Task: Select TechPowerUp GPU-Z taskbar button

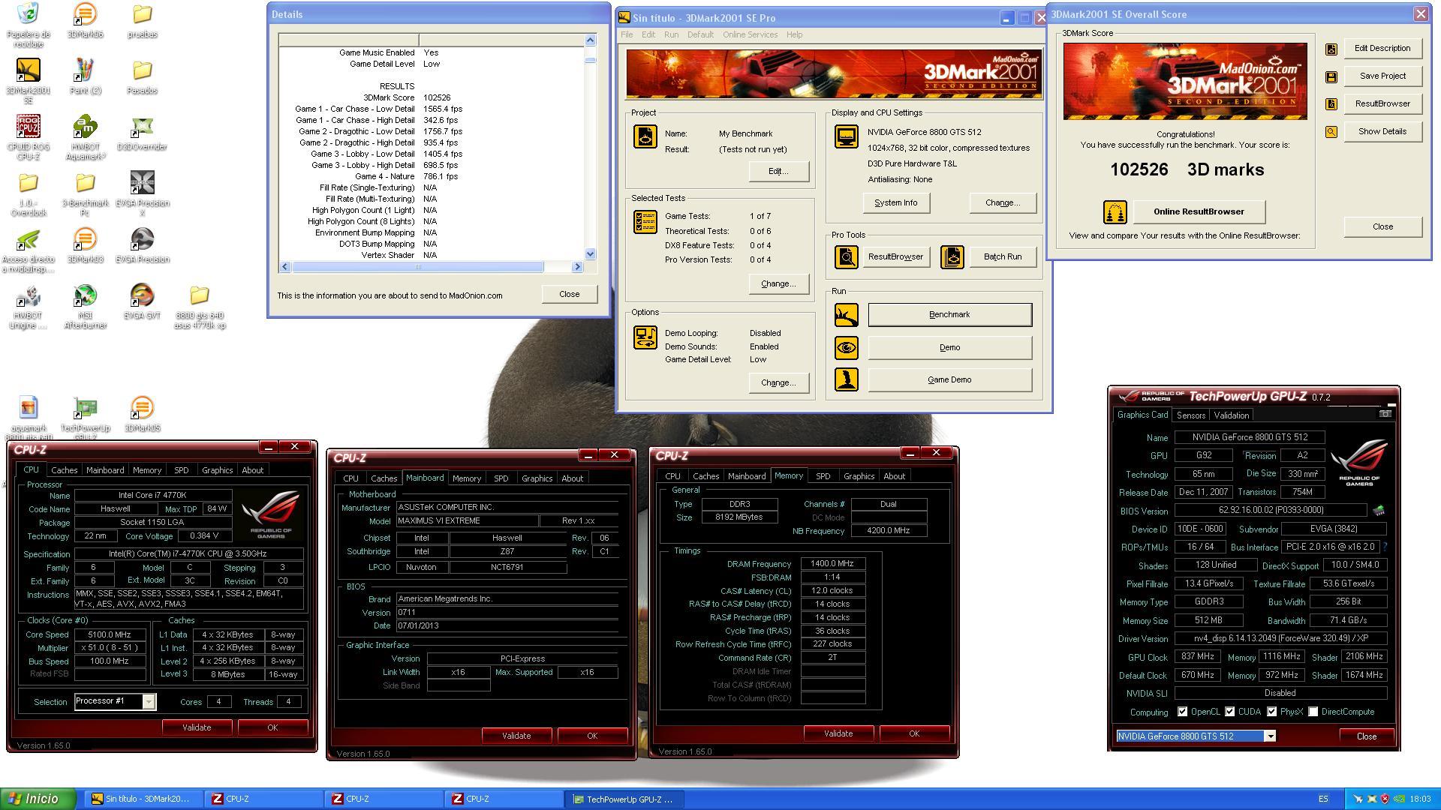Action: tap(623, 799)
